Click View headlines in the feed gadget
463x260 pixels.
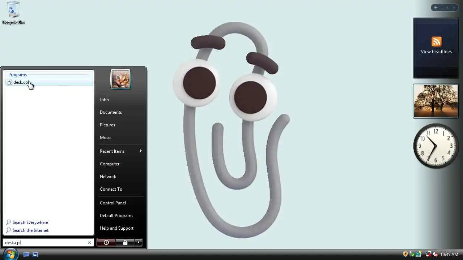(x=436, y=52)
